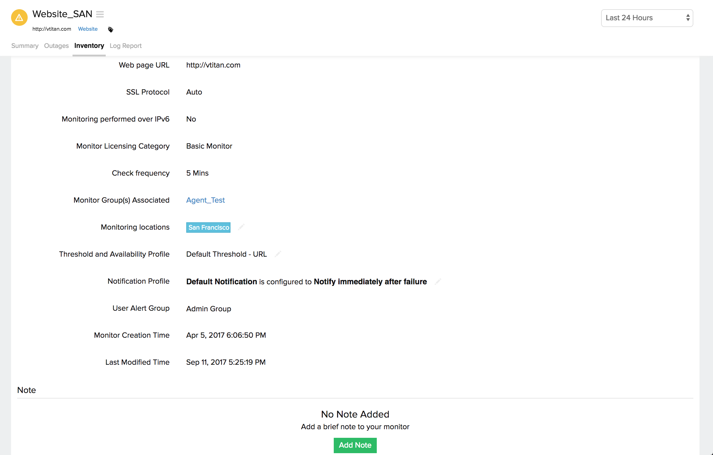The width and height of the screenshot is (713, 455).
Task: Open the Agent_Test monitor group link
Action: [205, 200]
